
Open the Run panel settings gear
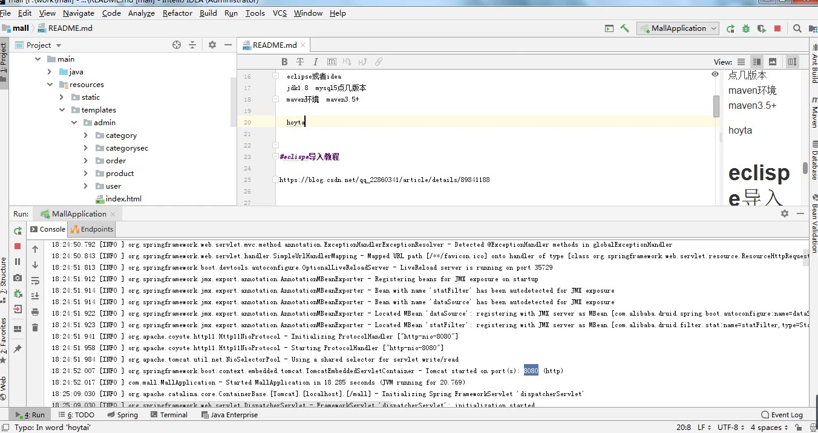coord(785,213)
